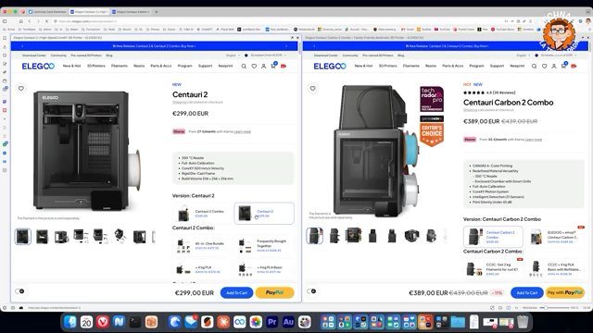Open the English language dropdown on left page
Screen dimensions: 593x333
(233, 55)
